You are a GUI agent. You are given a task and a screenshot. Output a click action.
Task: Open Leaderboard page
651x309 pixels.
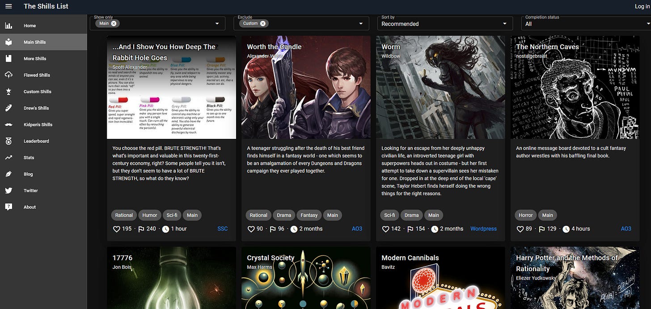[x=43, y=141]
